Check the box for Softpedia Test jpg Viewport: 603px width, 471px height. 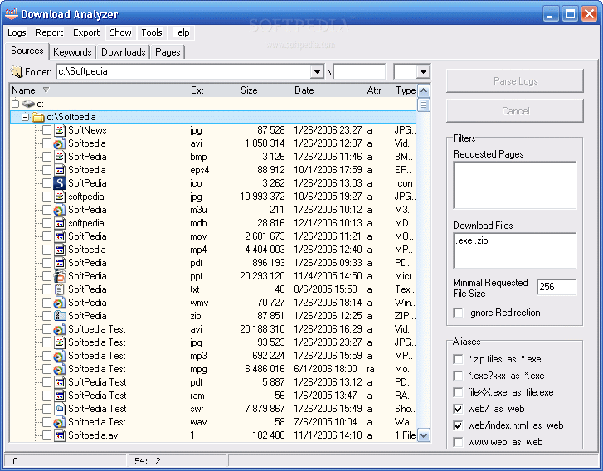point(46,342)
